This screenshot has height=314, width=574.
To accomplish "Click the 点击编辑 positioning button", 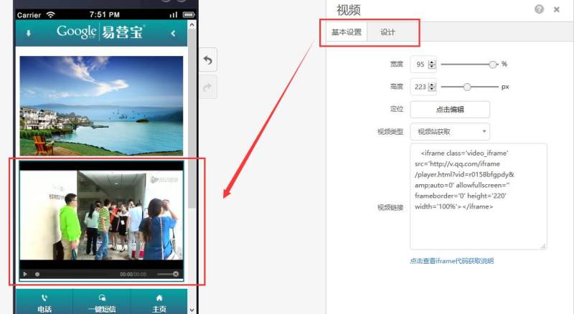I will tap(450, 110).
